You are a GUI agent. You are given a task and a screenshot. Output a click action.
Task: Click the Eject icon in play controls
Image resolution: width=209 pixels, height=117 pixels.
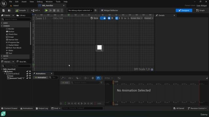pos(58,10)
